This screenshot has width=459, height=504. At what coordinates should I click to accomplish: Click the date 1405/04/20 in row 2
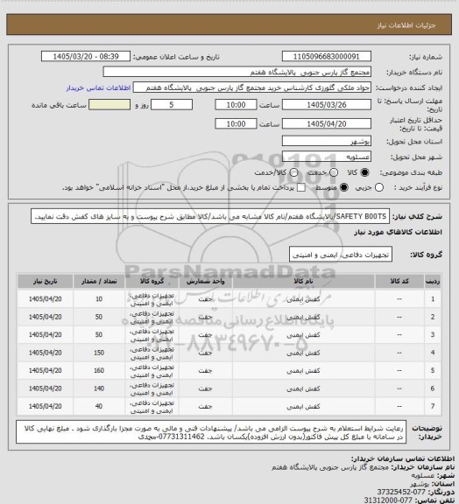click(x=45, y=317)
